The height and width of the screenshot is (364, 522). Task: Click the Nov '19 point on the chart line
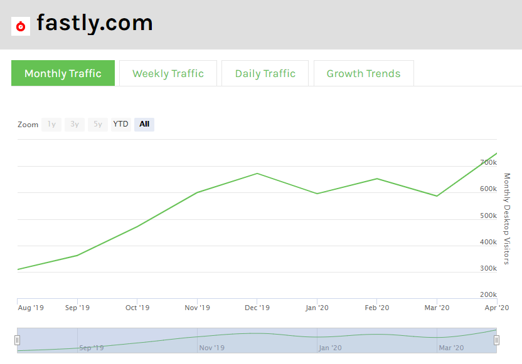click(197, 192)
